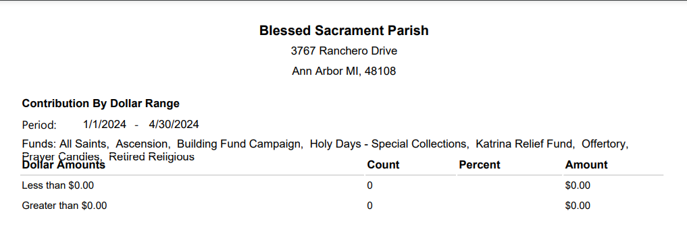687x246 pixels.
Task: Select the 4/30/2024 end date
Action: pyautogui.click(x=174, y=125)
